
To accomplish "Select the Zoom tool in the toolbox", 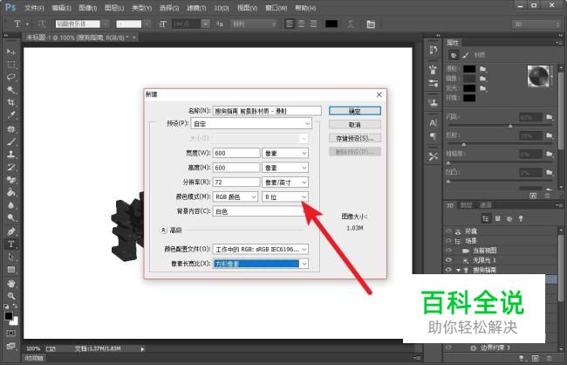I will [x=10, y=296].
